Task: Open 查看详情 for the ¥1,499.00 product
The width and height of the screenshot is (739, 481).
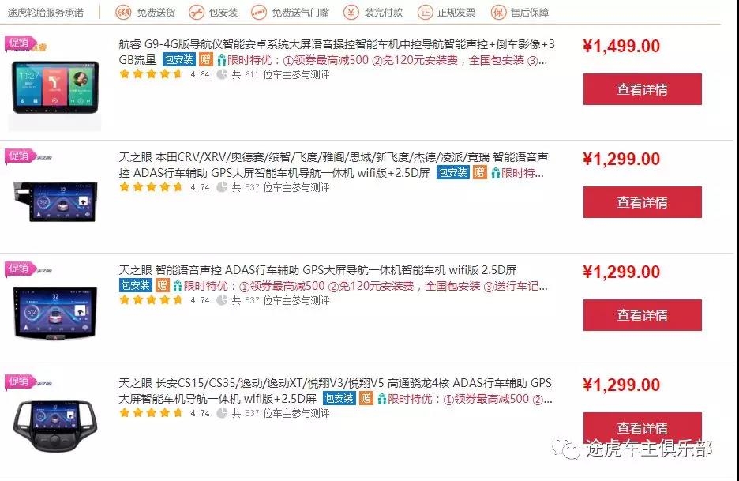Action: tap(642, 89)
